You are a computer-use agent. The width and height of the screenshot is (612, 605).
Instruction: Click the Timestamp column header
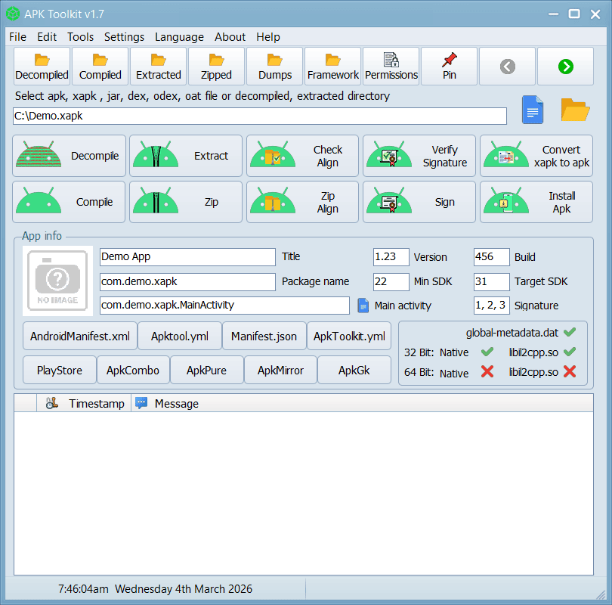click(x=84, y=403)
